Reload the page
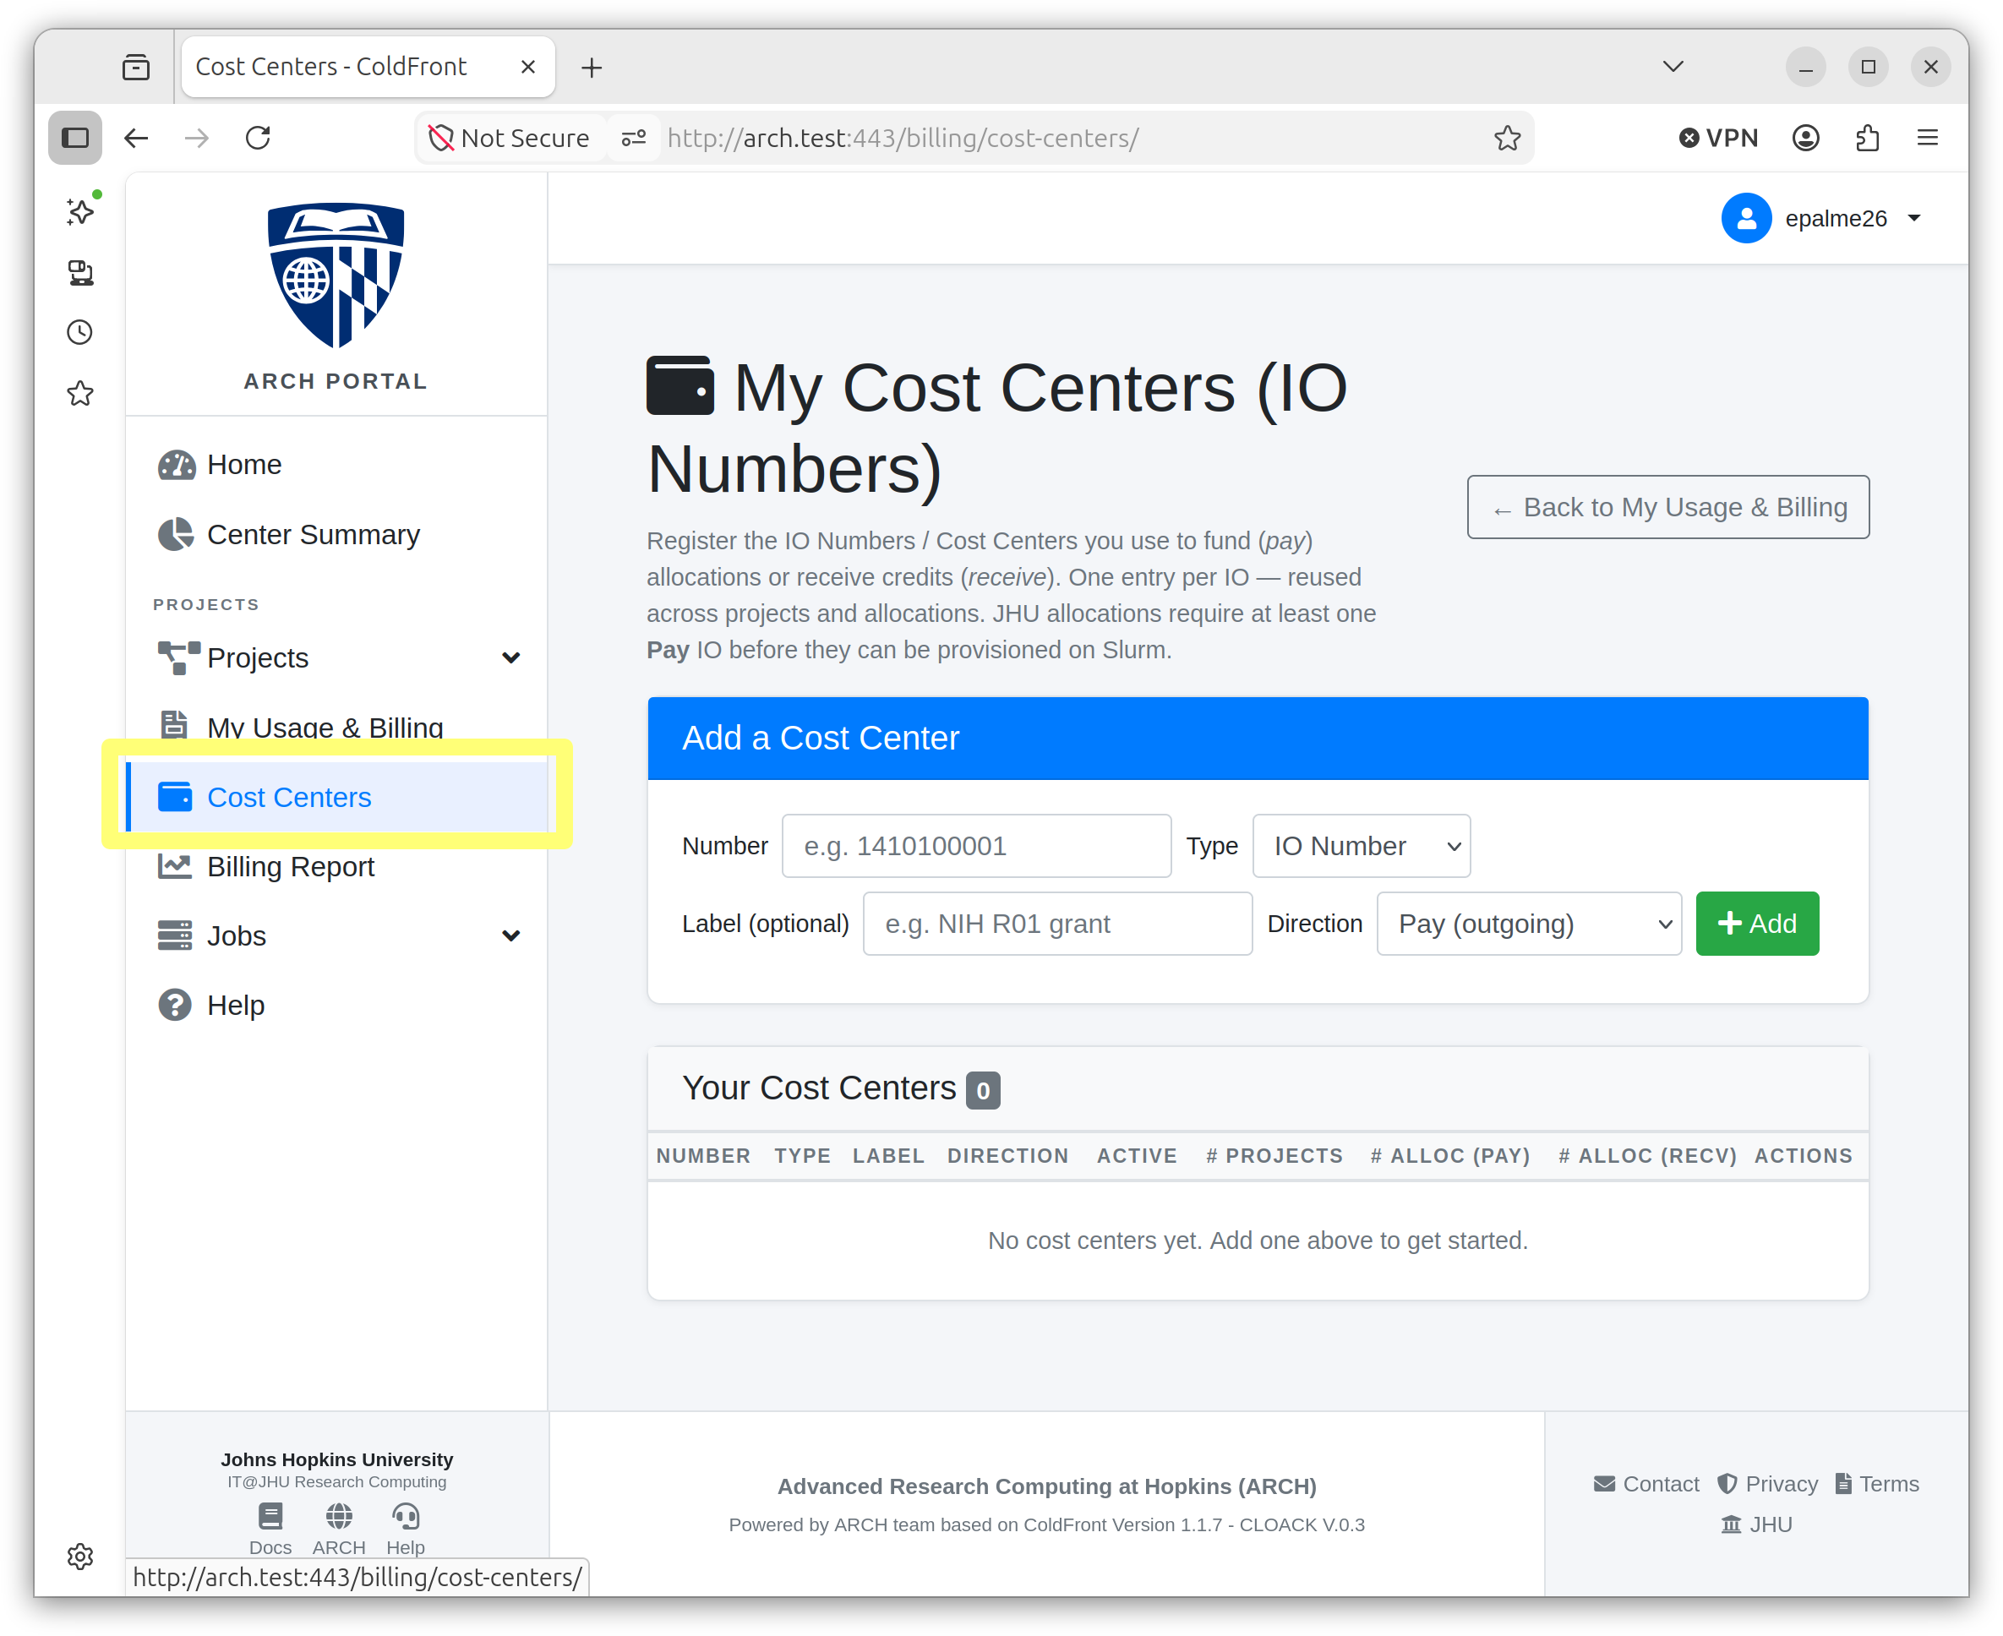The height and width of the screenshot is (1636, 2003). pos(259,138)
